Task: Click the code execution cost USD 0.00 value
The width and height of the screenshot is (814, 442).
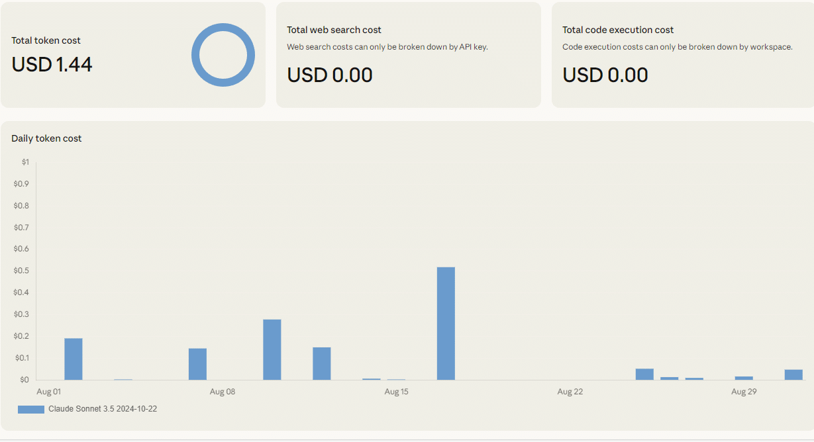Action: coord(605,75)
